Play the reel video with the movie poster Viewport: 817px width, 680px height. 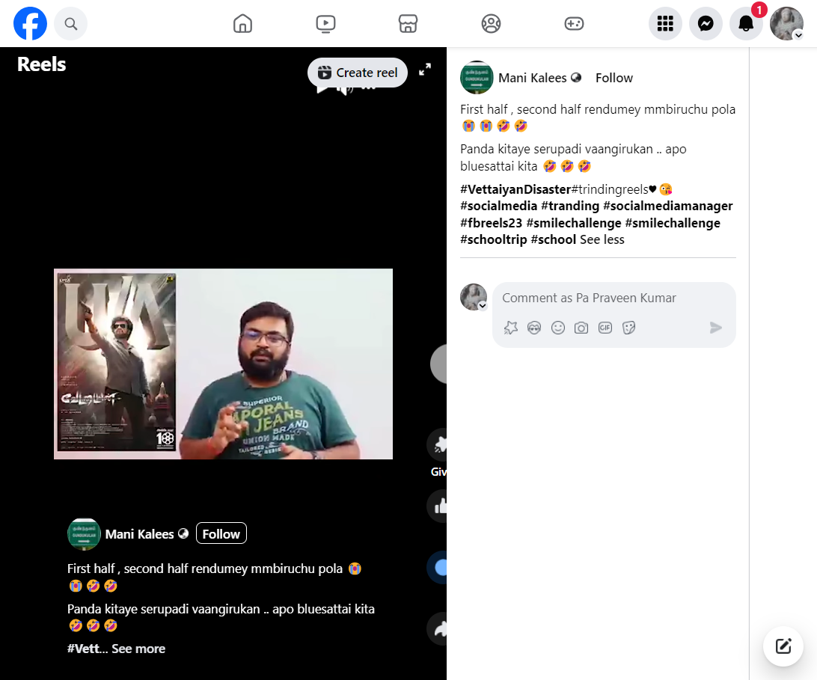(223, 364)
